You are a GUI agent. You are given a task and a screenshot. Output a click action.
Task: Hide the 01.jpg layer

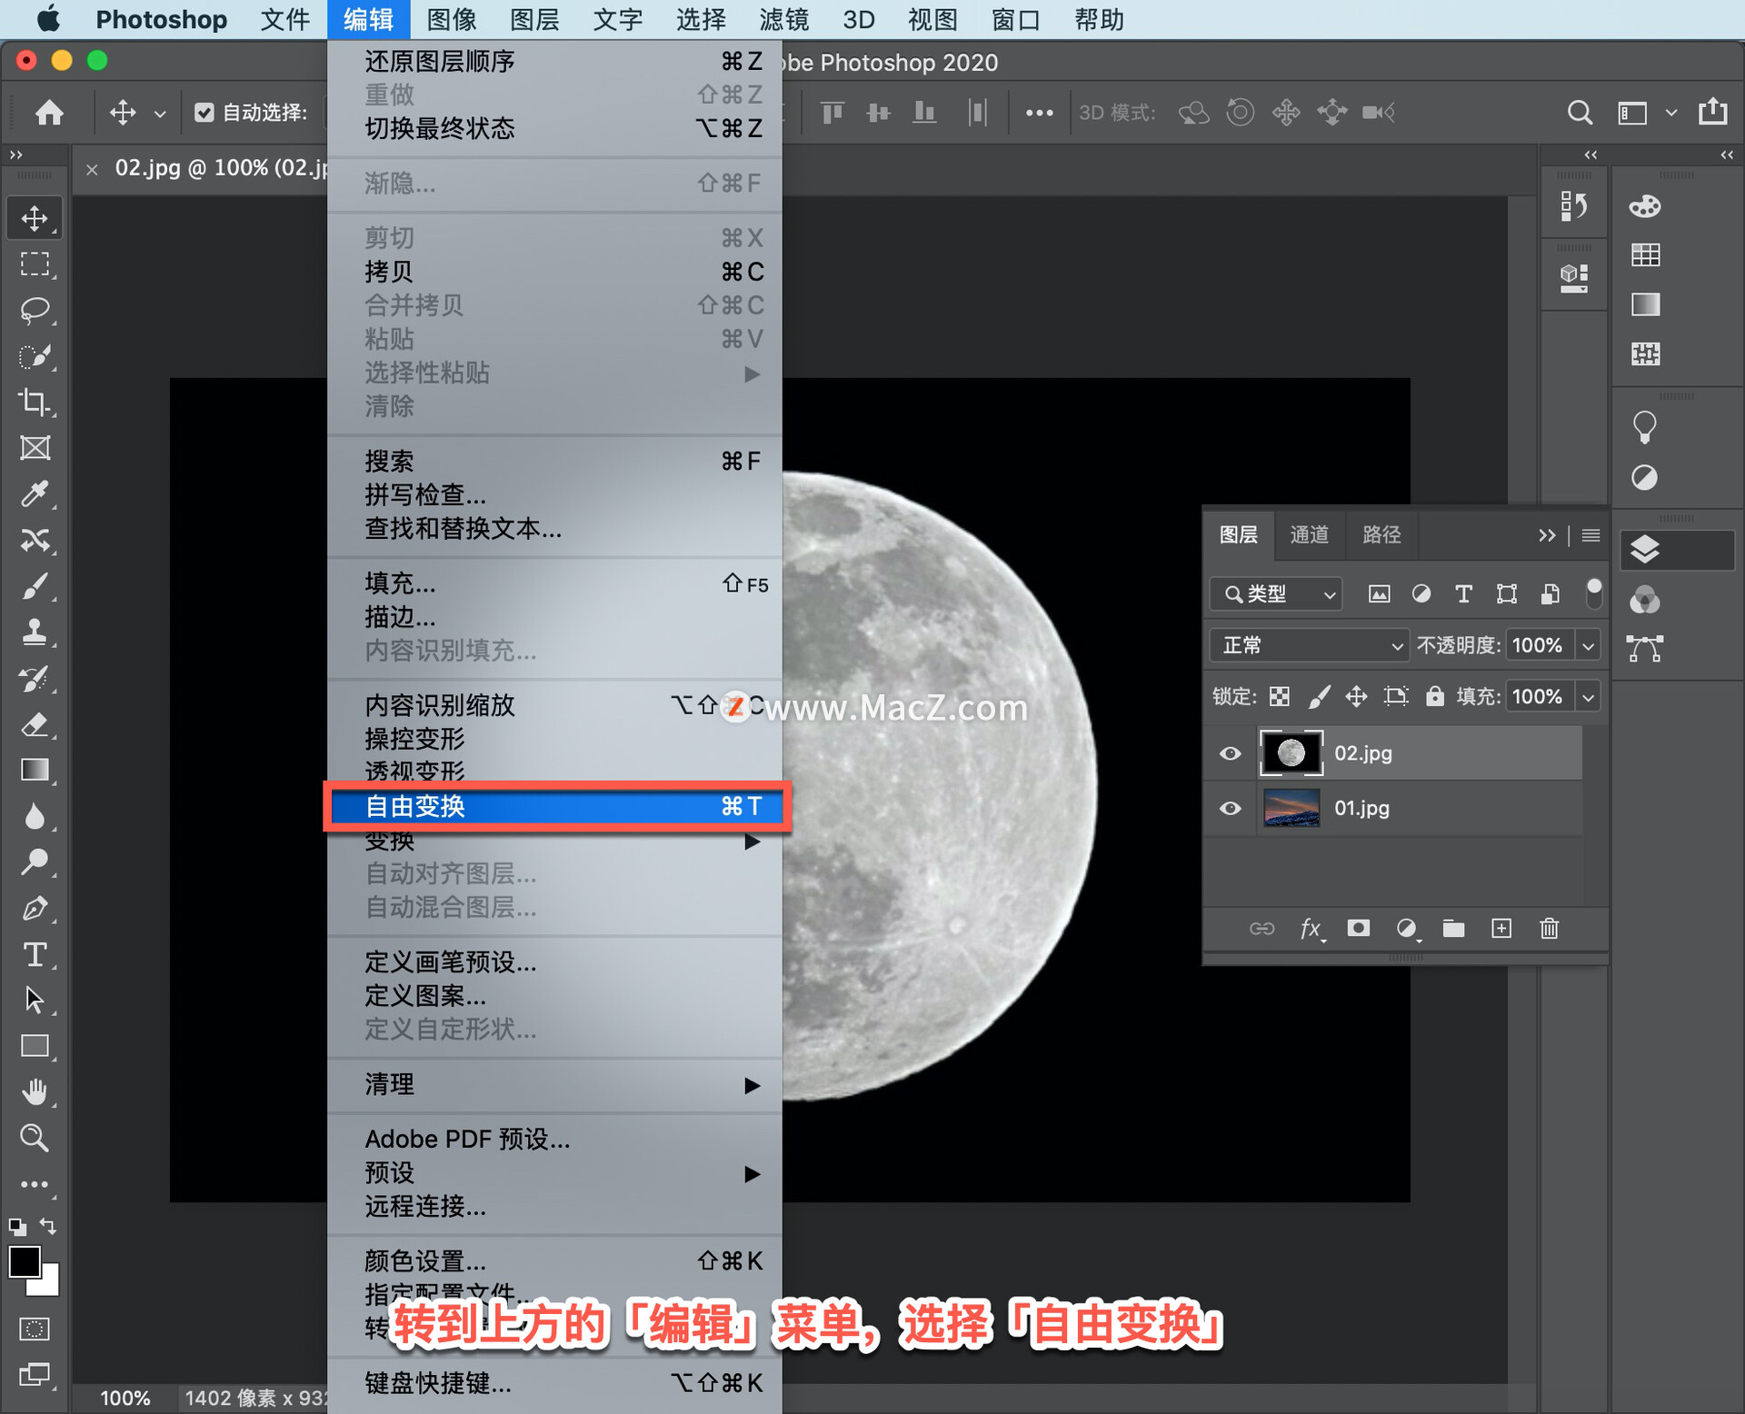(1231, 808)
